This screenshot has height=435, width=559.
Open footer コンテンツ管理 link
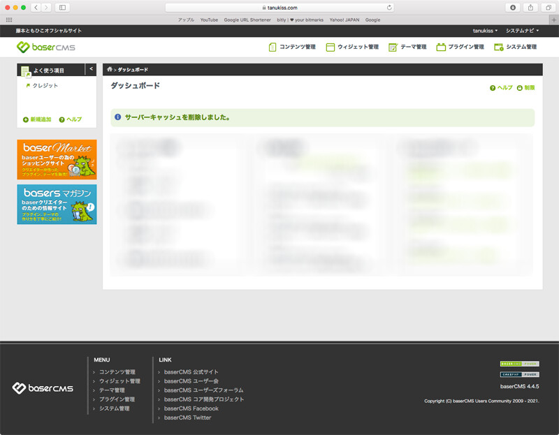click(x=117, y=372)
